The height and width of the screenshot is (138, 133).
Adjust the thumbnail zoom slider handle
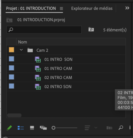click(x=53, y=128)
